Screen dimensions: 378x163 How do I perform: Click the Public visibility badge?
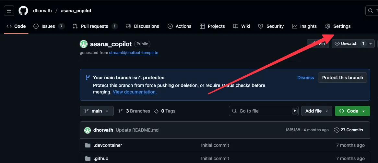pos(142,44)
